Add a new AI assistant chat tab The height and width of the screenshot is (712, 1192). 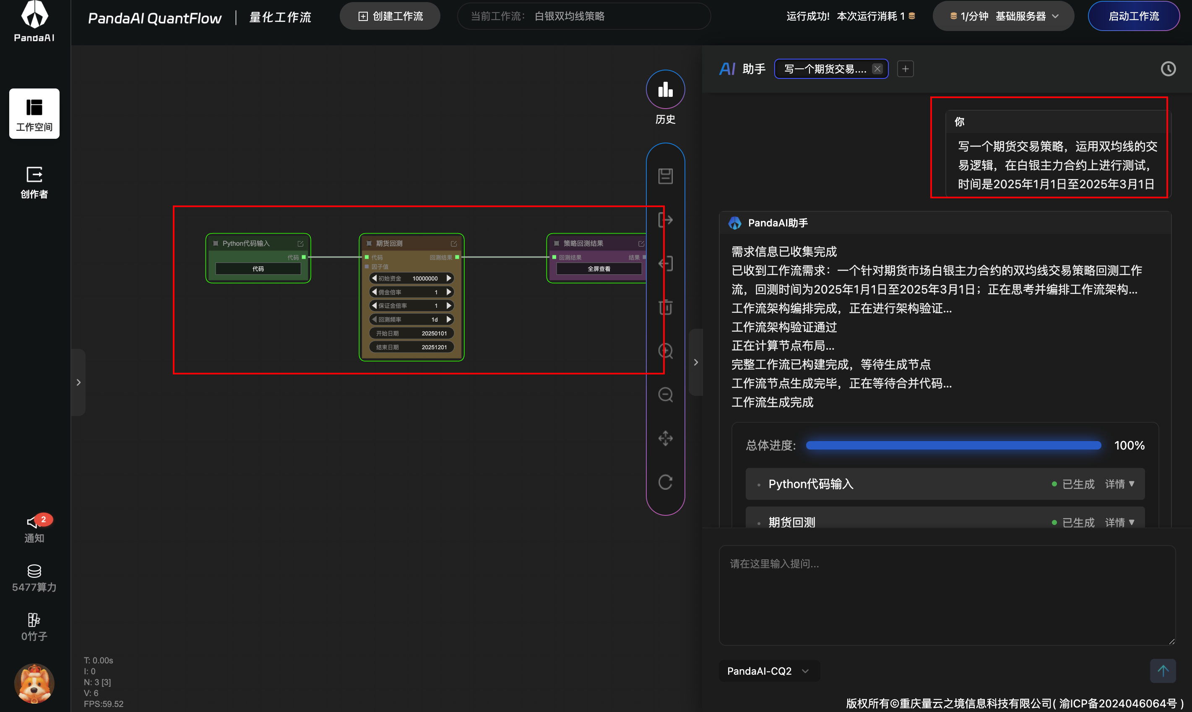pos(905,69)
